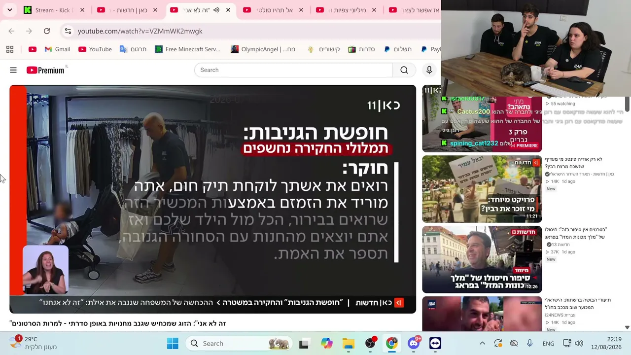
Task: Click the main video player
Action: (x=212, y=199)
